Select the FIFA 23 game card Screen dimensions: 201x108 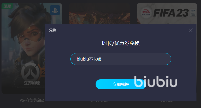167,14
